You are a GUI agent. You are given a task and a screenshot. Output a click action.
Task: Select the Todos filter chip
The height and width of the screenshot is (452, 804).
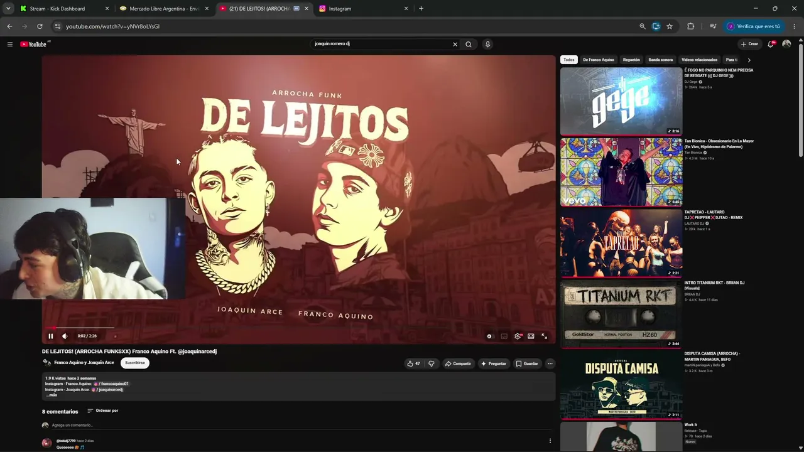[568, 60]
